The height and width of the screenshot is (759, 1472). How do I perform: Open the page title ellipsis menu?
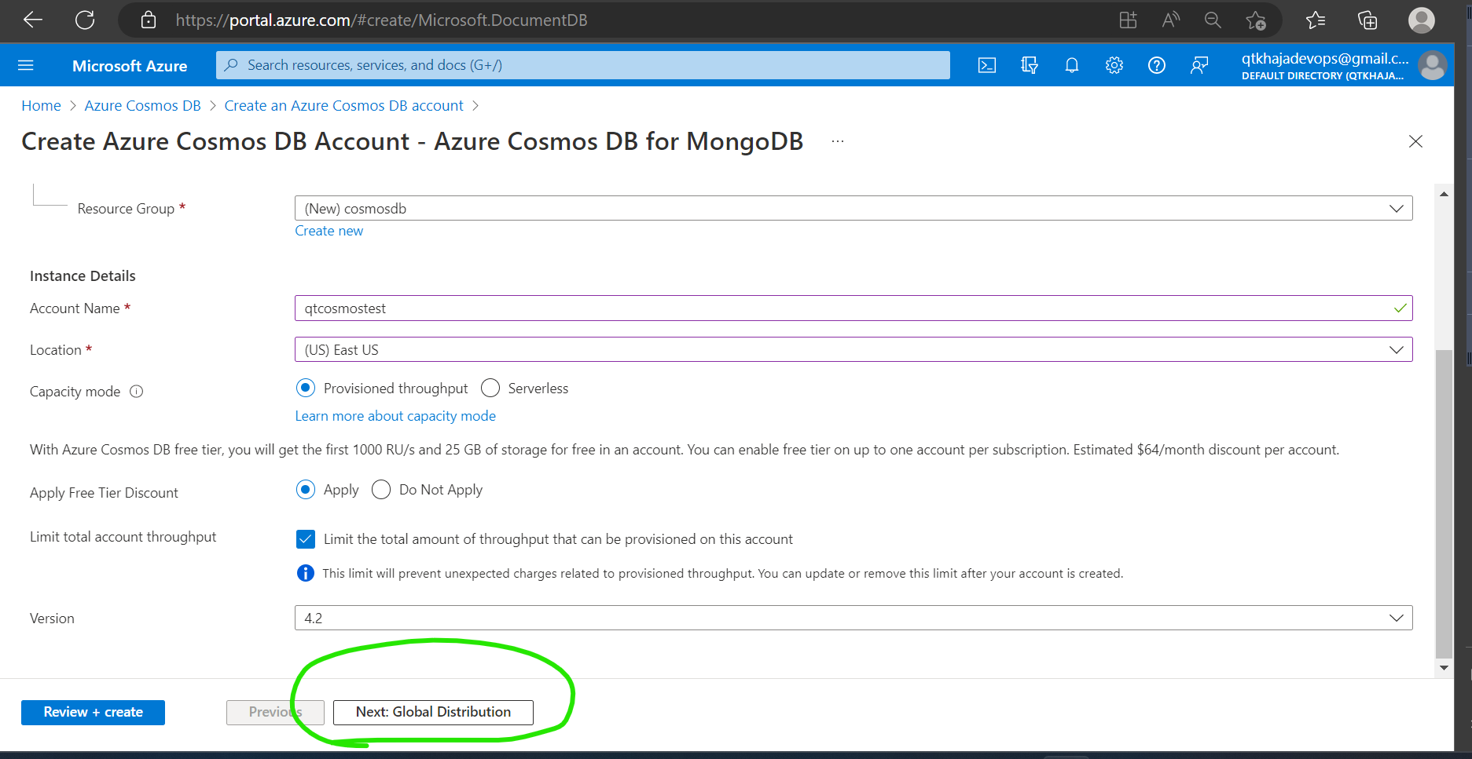[x=838, y=141]
